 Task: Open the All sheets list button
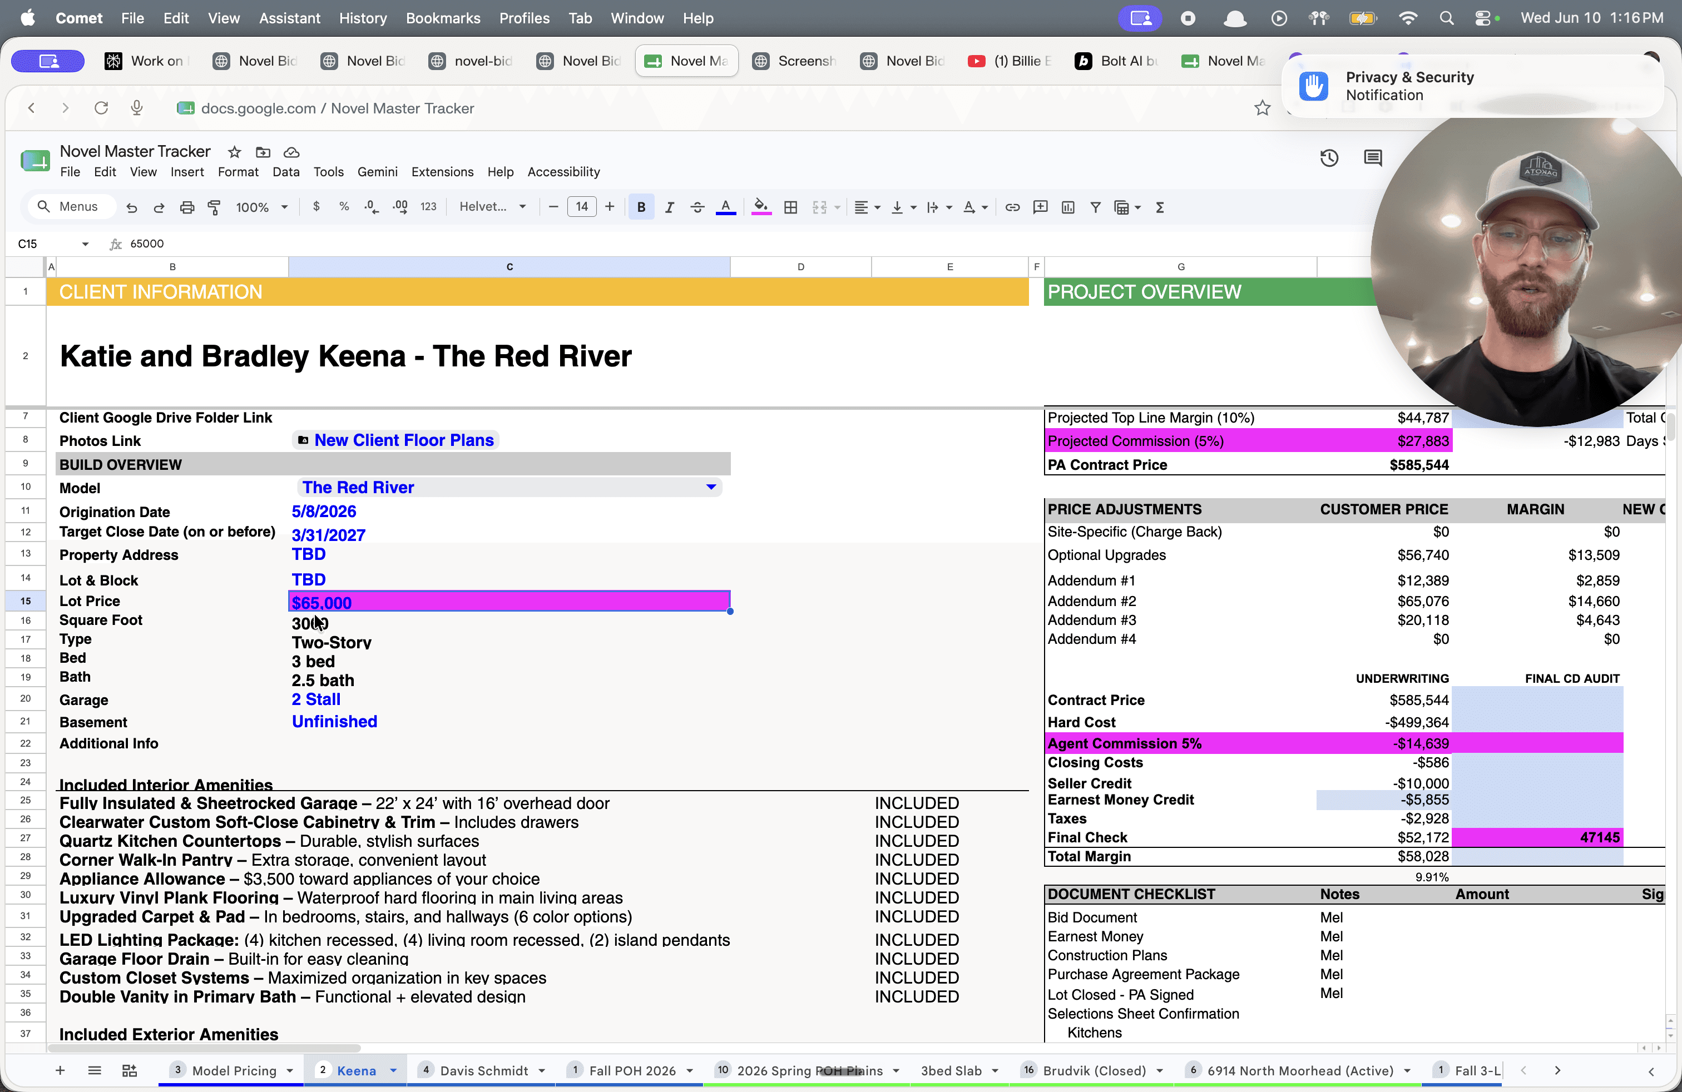tap(95, 1071)
